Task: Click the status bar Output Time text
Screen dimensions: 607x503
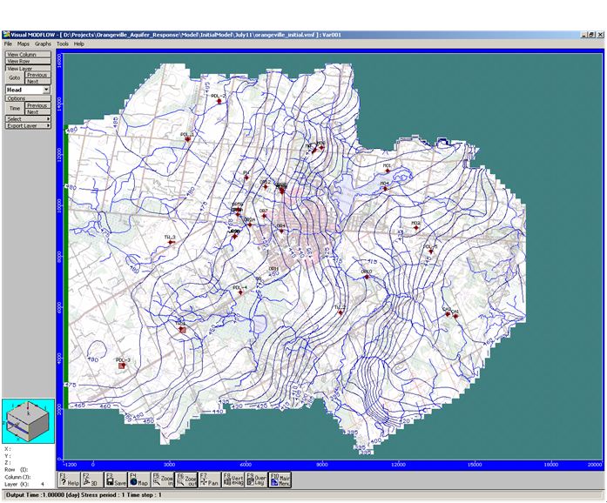Action: 84,495
